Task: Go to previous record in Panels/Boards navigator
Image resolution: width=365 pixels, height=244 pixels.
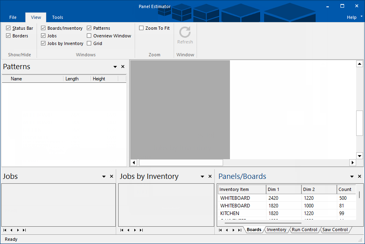Action: (227, 230)
